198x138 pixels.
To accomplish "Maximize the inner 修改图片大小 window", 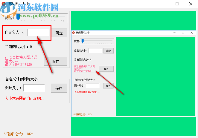I will click(x=183, y=33).
